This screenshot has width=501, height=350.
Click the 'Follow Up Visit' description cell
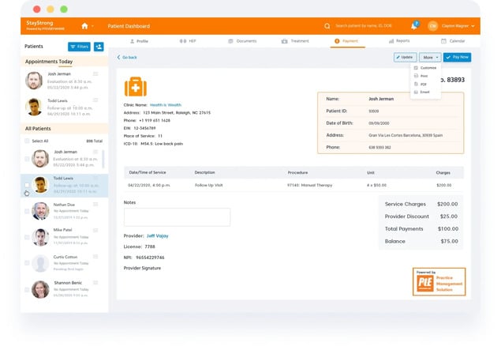coord(208,185)
